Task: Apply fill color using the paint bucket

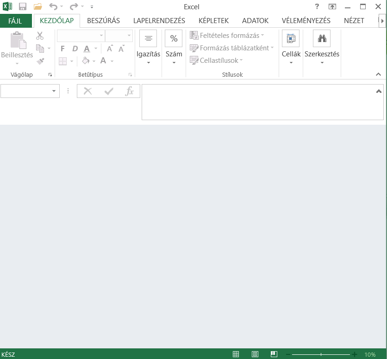Action: [x=86, y=61]
